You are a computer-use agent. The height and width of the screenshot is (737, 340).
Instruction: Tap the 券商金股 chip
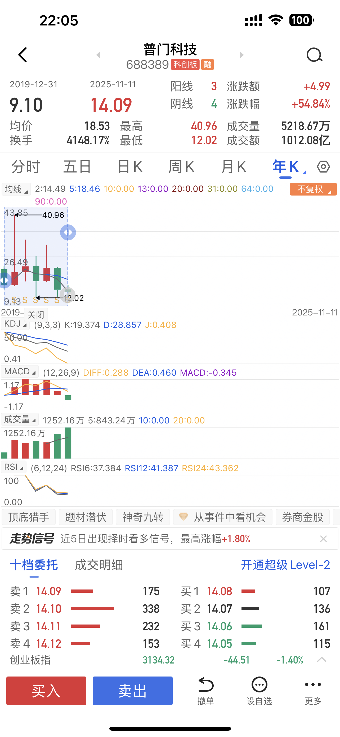click(303, 517)
